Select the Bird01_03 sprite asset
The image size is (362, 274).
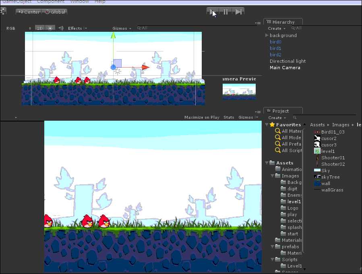pos(329,132)
